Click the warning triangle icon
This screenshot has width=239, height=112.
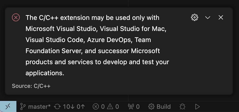(110, 107)
